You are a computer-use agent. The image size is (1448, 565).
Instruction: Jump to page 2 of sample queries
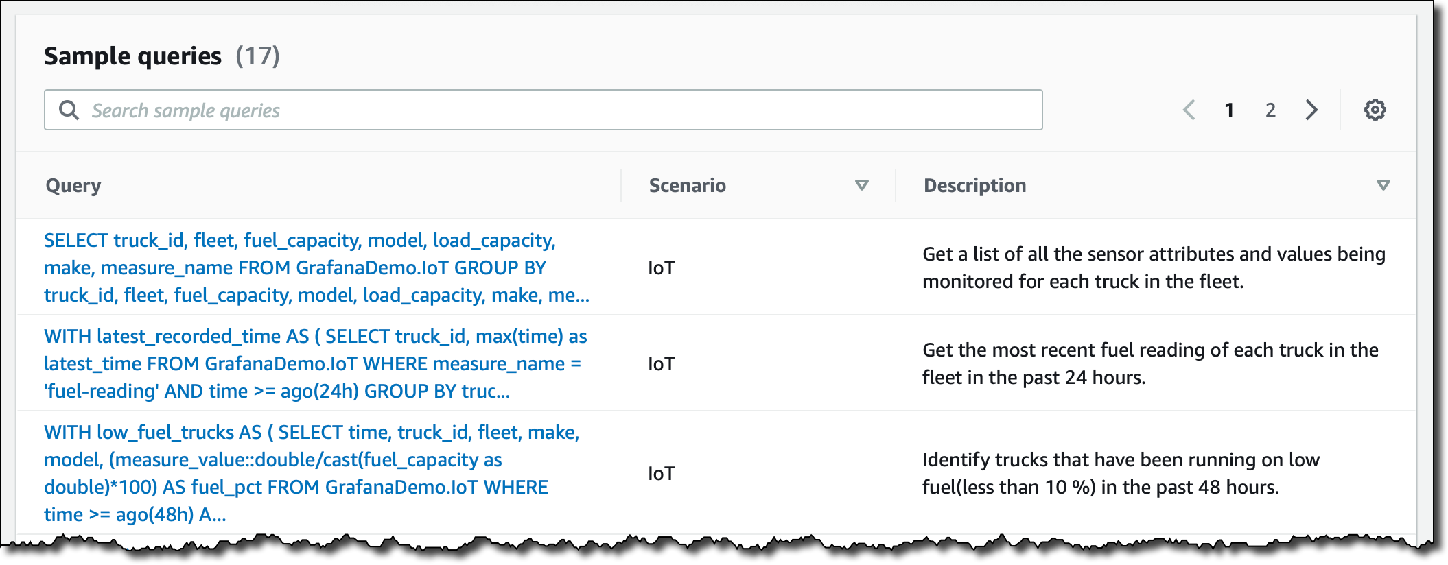(x=1270, y=110)
